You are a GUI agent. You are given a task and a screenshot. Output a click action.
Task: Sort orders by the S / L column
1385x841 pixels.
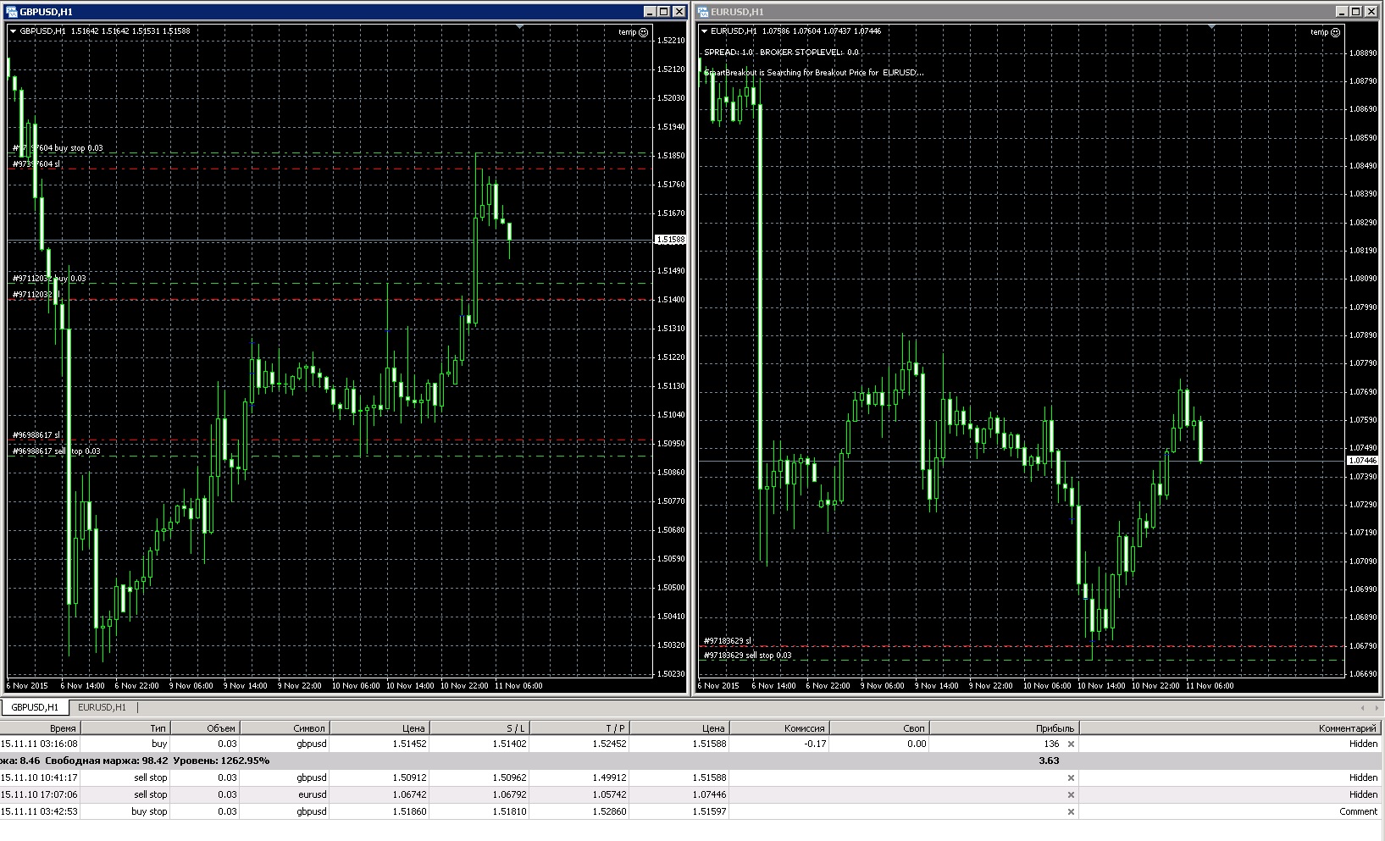point(480,728)
